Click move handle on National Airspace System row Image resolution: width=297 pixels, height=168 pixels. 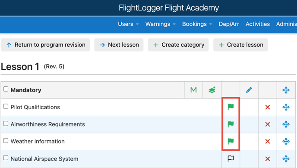[x=286, y=159]
